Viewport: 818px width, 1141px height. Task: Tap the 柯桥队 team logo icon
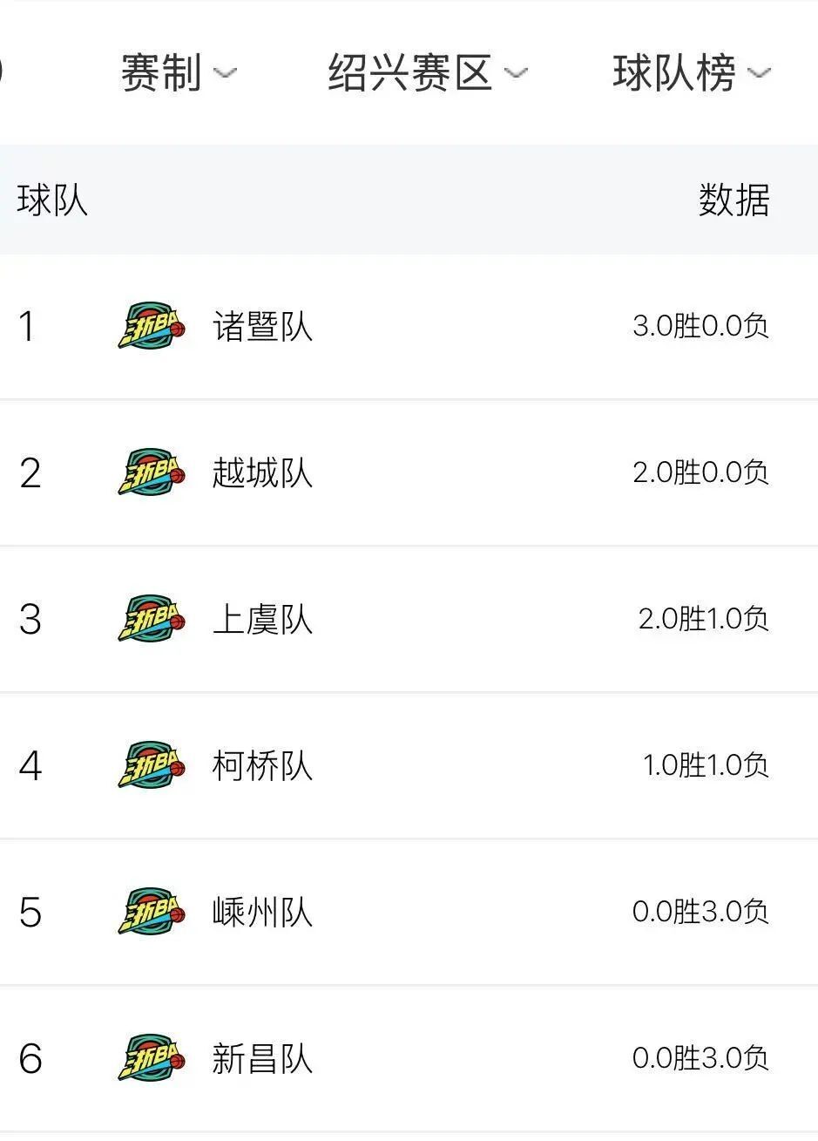pyautogui.click(x=152, y=765)
